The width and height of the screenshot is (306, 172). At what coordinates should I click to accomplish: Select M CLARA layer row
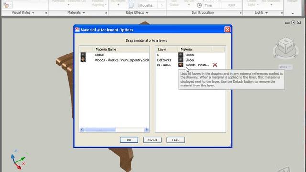[190, 65]
